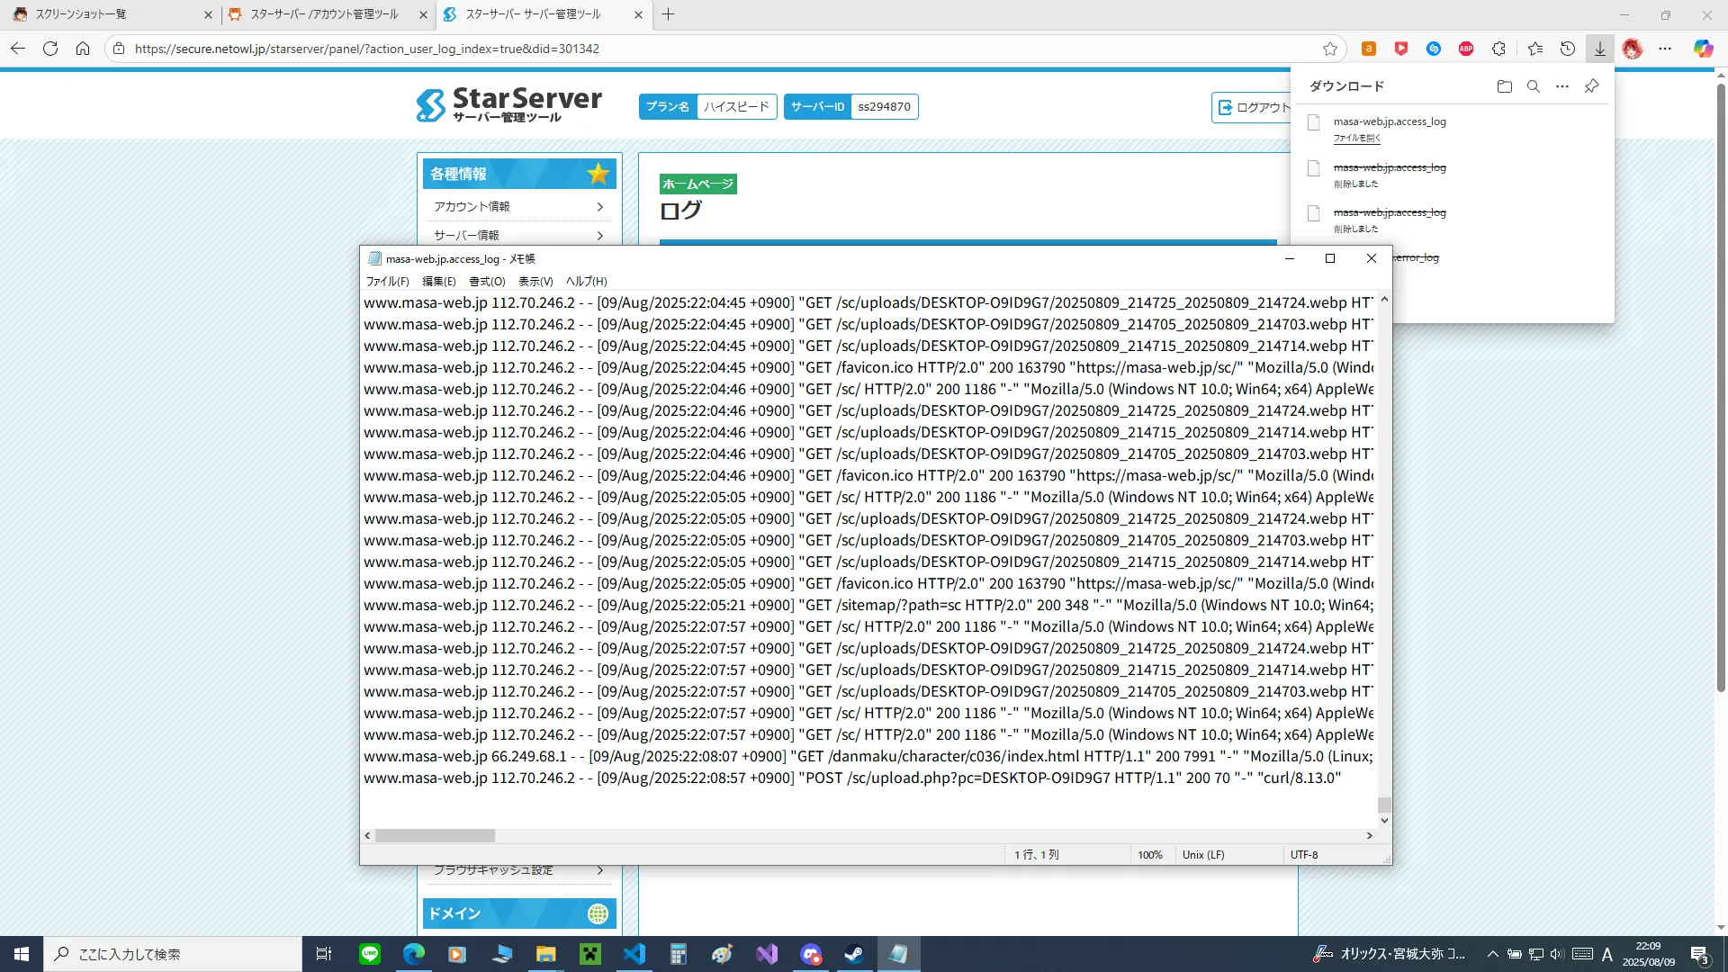Open downloads folder icon in download panel
The image size is (1728, 972).
click(x=1504, y=86)
